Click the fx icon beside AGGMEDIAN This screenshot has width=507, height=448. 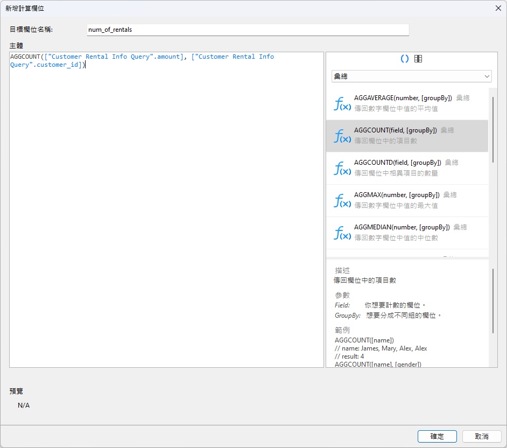[342, 233]
